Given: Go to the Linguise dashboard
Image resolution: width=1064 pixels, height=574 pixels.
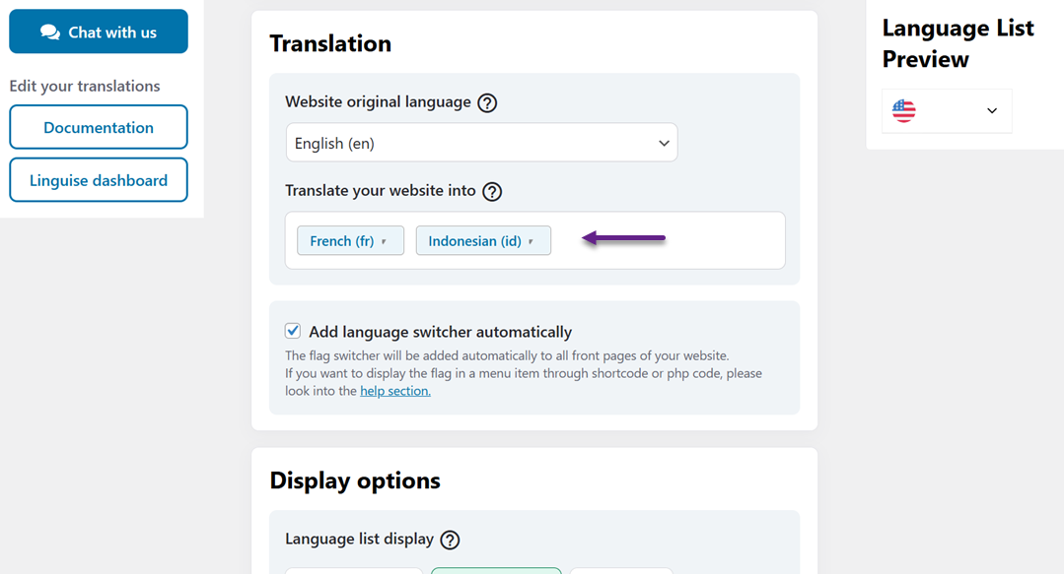Looking at the screenshot, I should point(99,179).
